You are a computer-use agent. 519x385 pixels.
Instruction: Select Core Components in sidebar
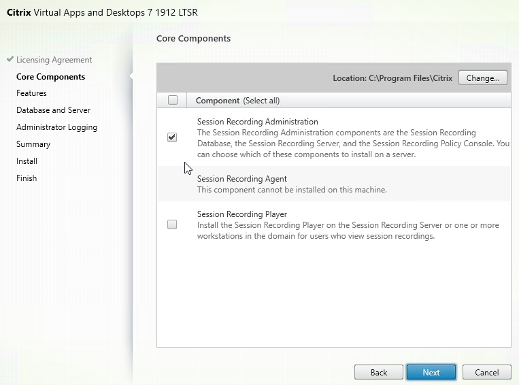pos(50,77)
